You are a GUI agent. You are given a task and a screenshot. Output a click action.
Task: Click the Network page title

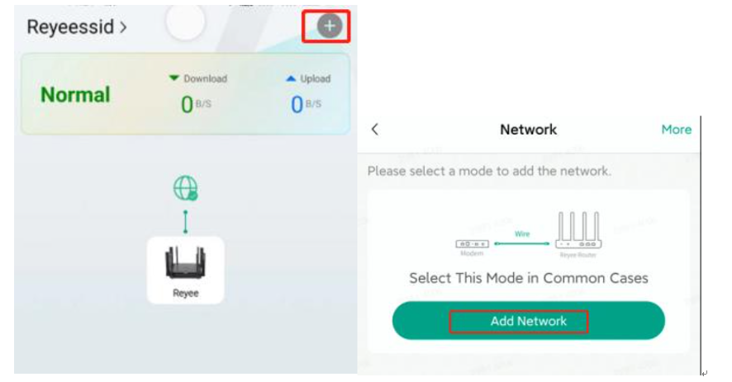point(528,130)
